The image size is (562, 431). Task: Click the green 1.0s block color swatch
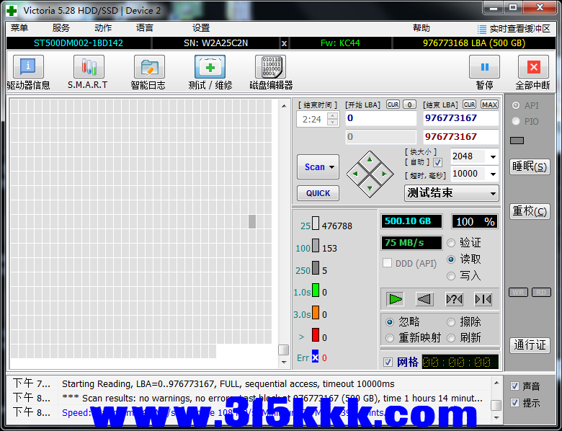[x=316, y=290]
